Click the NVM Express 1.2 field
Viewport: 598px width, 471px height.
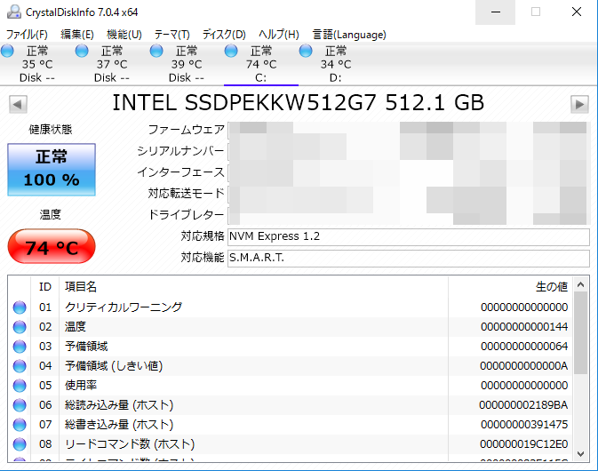(409, 237)
